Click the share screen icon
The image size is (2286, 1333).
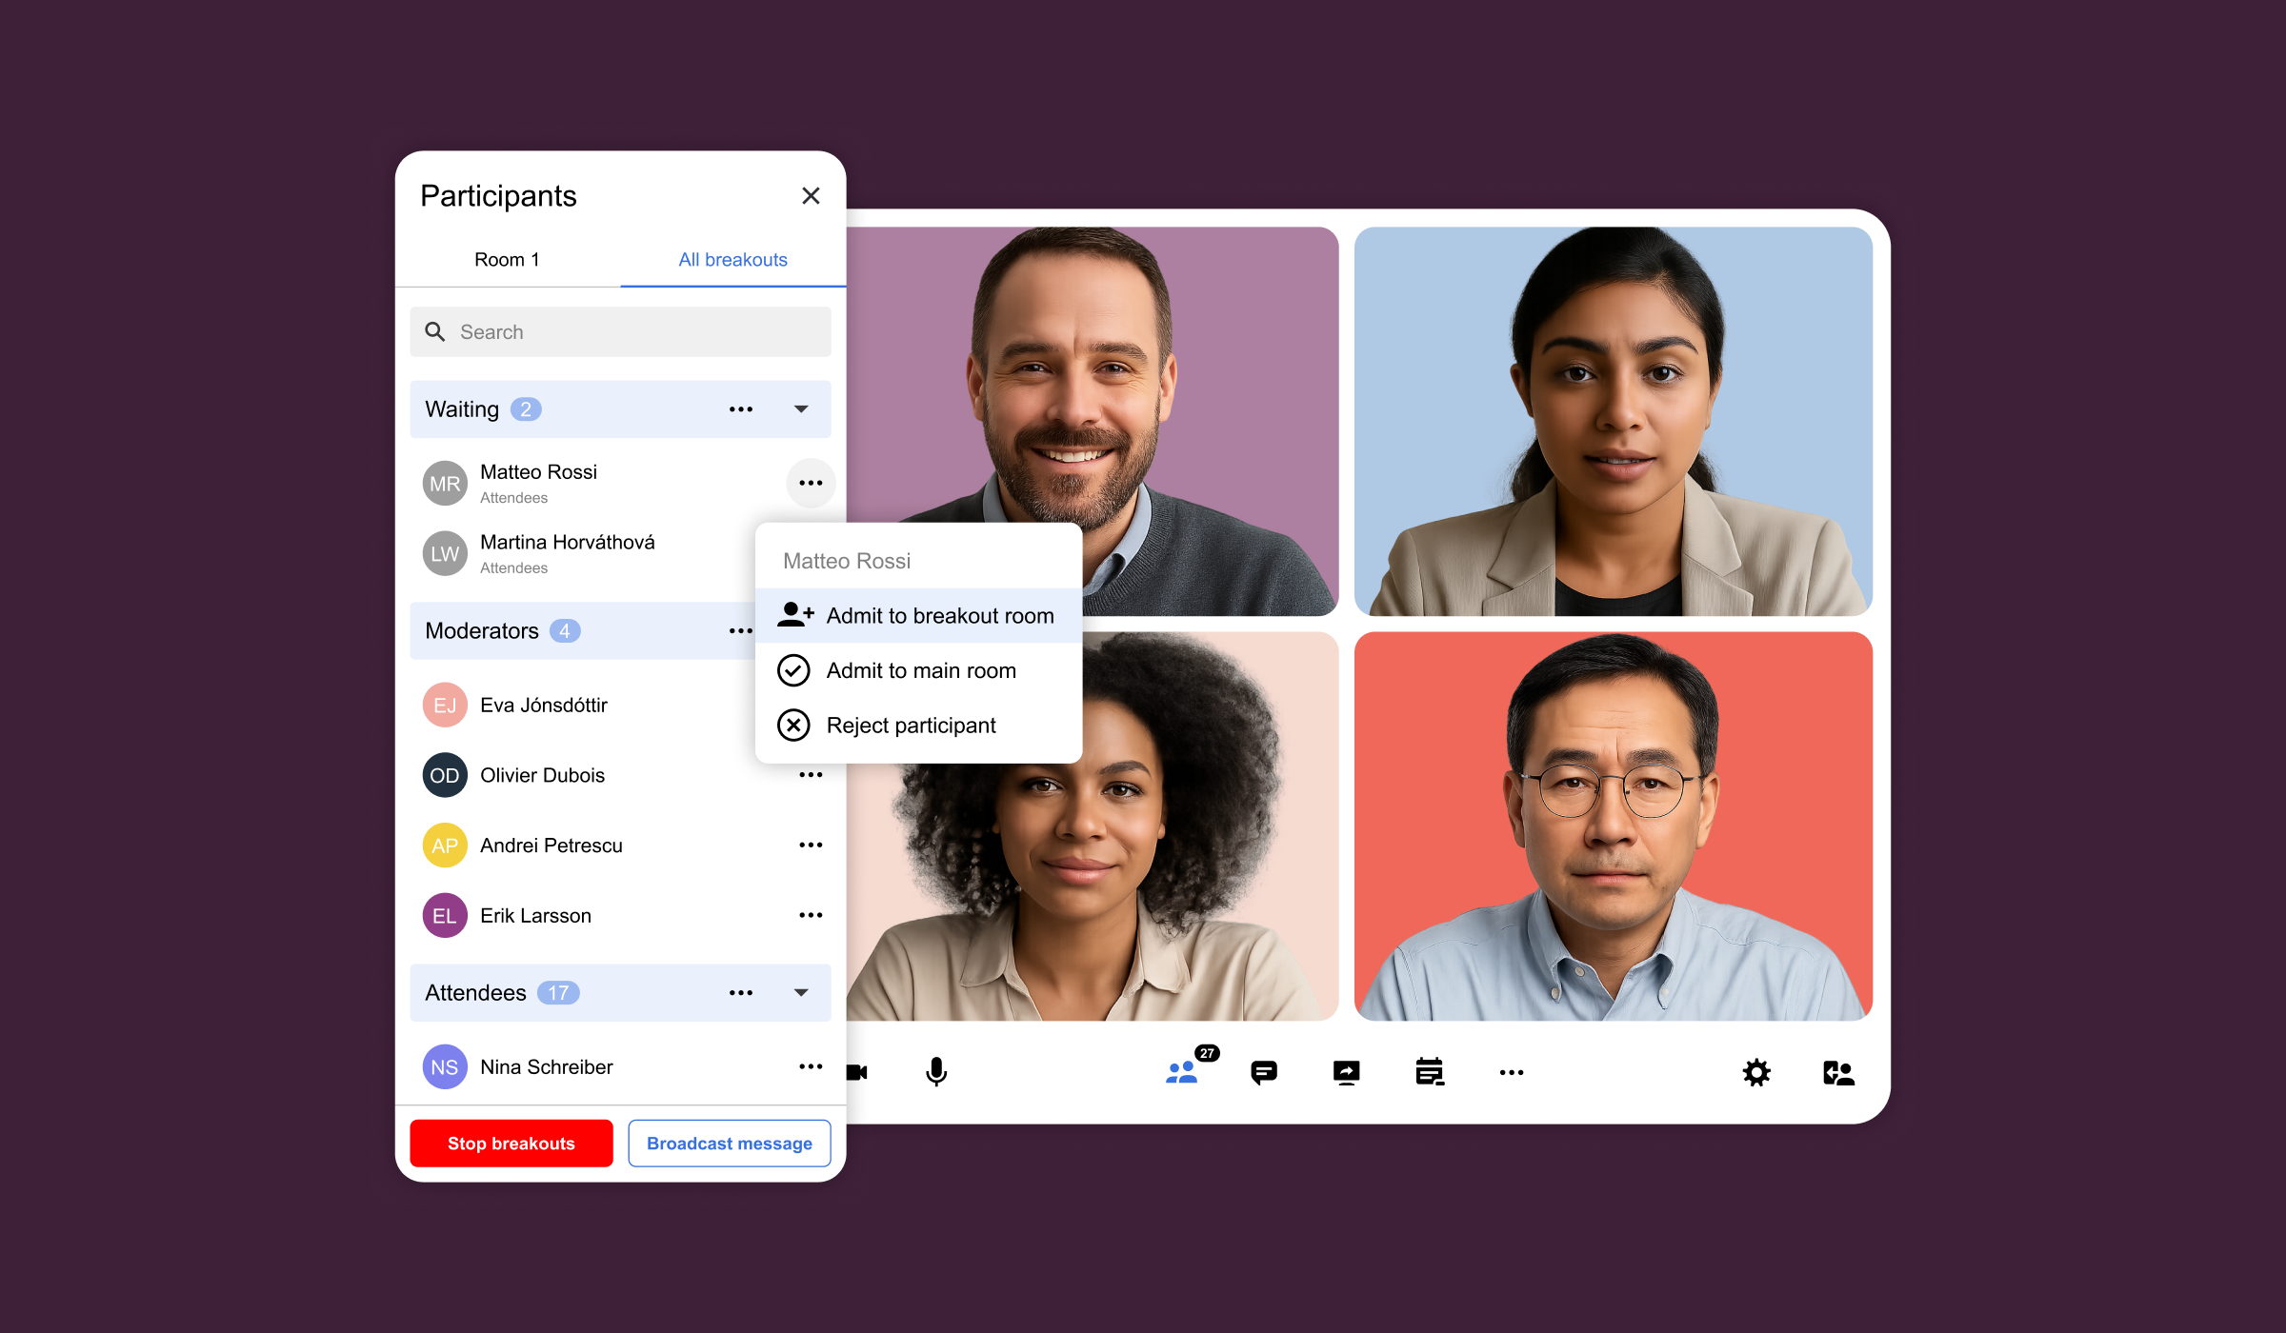(x=1347, y=1073)
